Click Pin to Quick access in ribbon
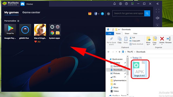 111,41
